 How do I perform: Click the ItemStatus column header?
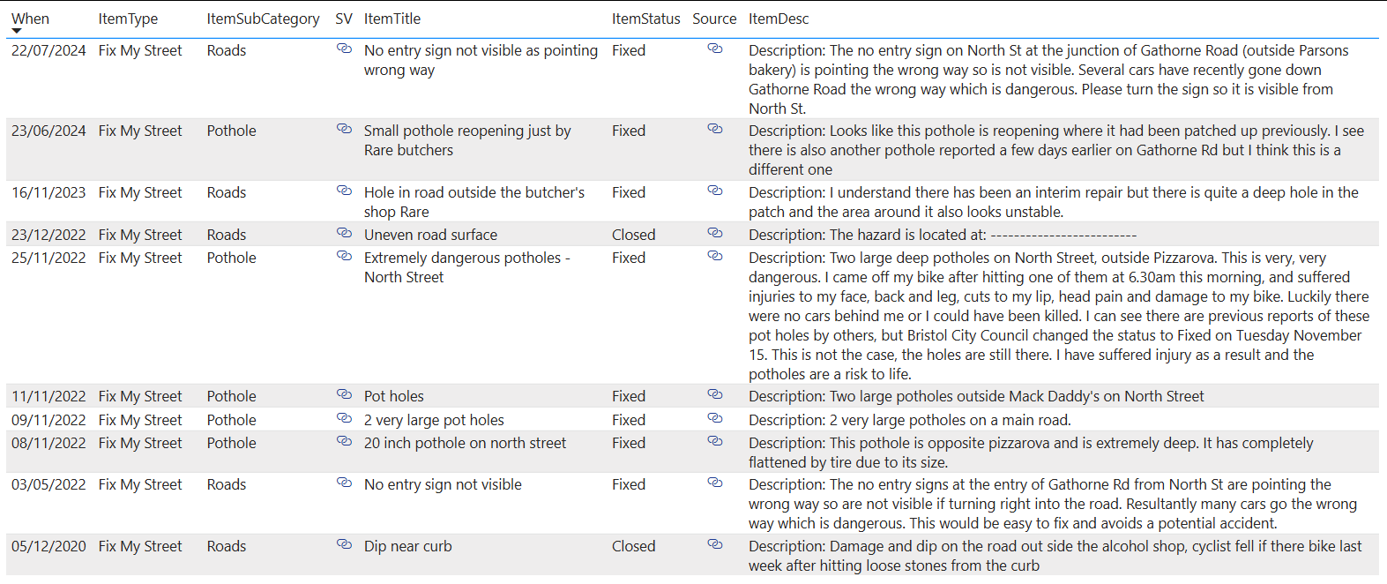pyautogui.click(x=645, y=19)
